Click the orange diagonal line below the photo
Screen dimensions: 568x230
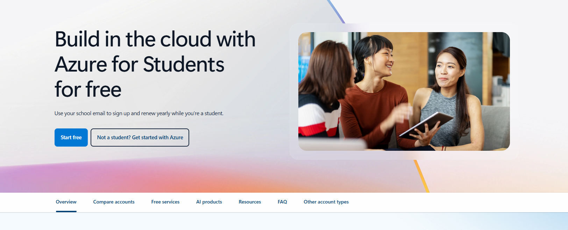[421, 176]
